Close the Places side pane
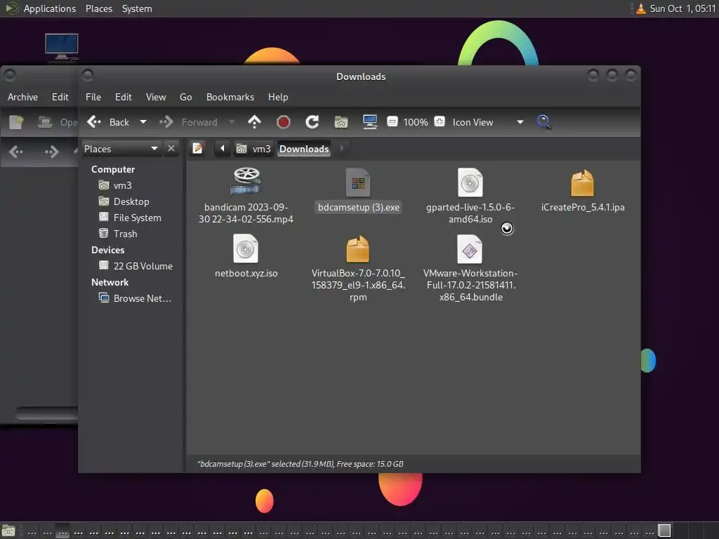Screen dimensions: 719x539 pos(171,149)
